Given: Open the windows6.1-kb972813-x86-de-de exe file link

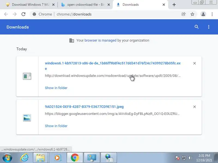Looking at the screenshot, I should point(113,66).
